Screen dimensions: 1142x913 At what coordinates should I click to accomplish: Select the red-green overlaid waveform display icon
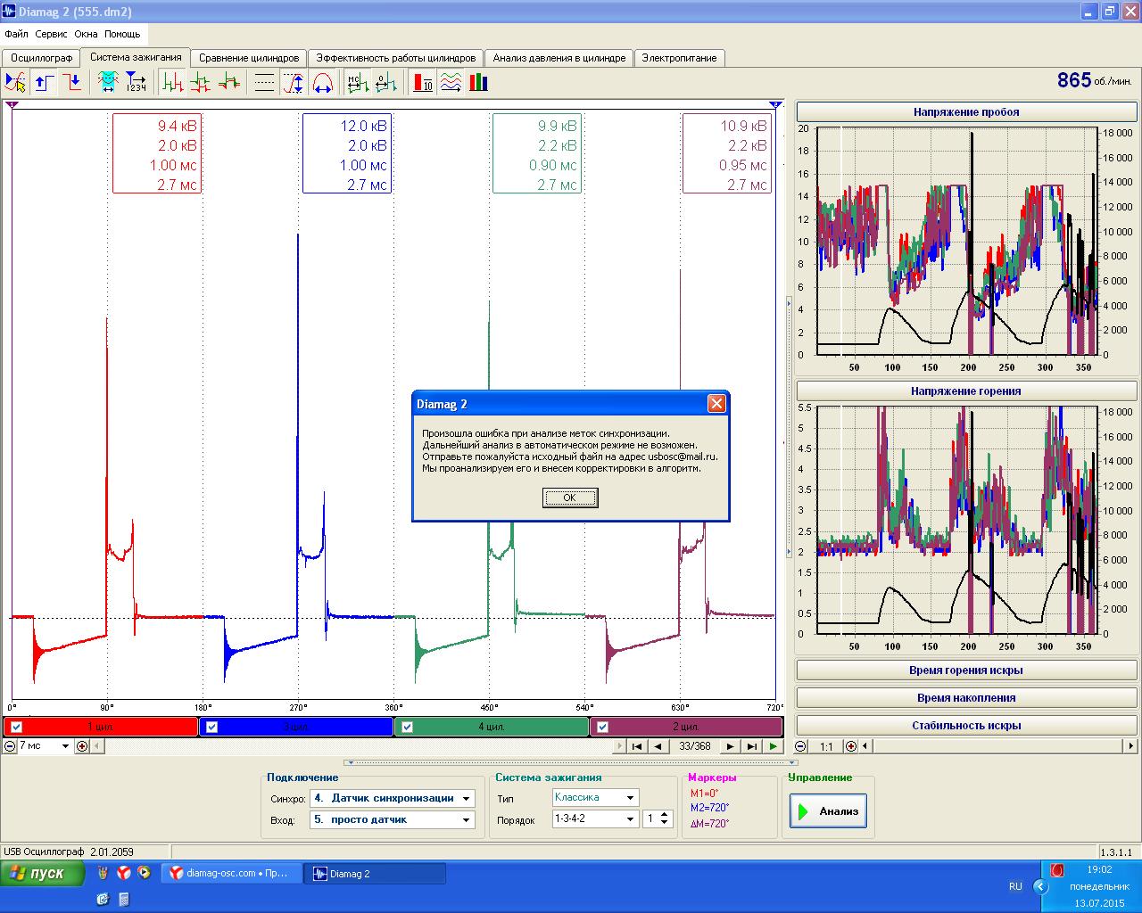pos(229,83)
